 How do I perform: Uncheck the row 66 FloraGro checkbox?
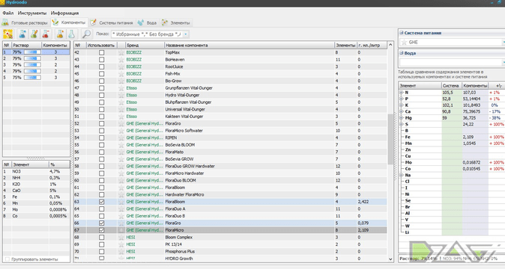[x=101, y=223]
